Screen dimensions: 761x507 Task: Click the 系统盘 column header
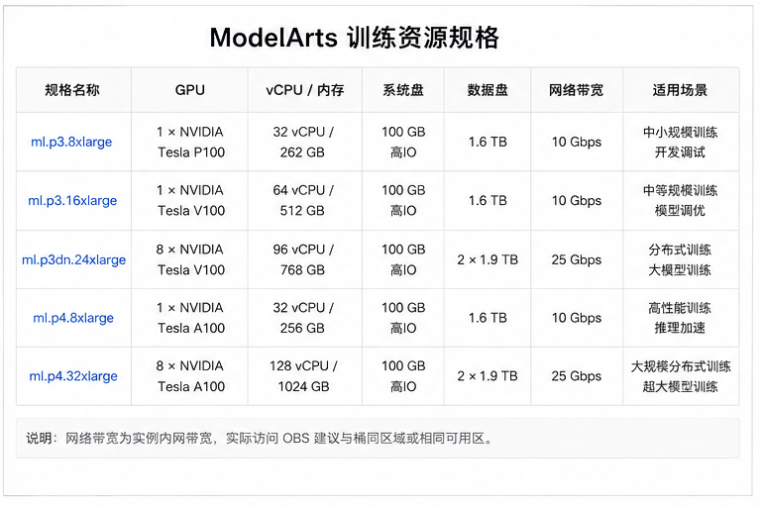coord(403,90)
